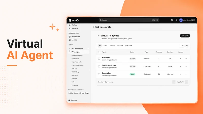Open actions menu for AI Assistant

click(187, 59)
